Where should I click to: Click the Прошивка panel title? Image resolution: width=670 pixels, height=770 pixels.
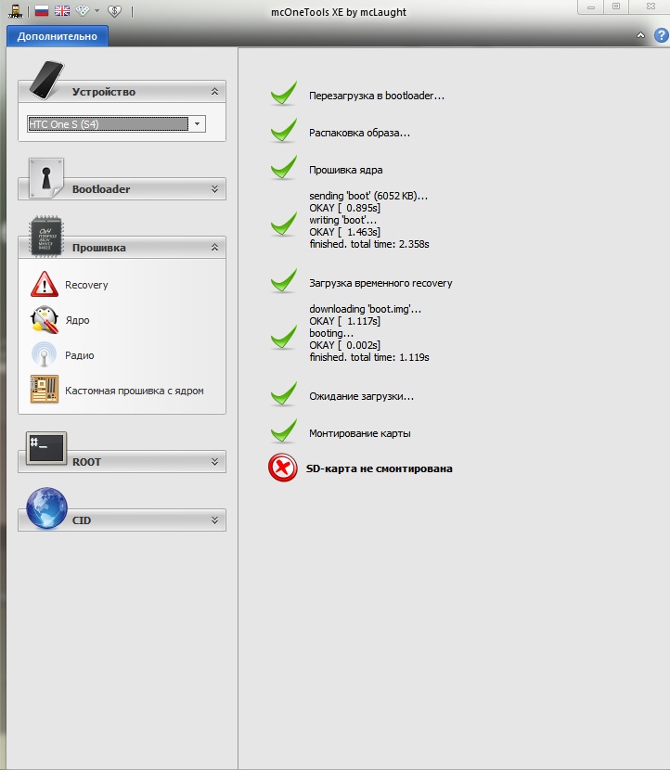point(99,248)
